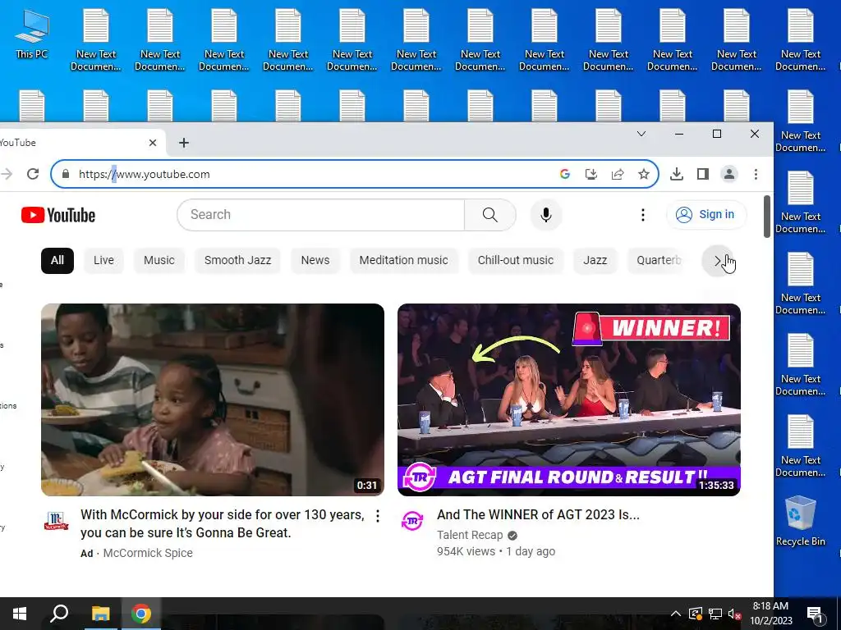Click the network tray icon
841x630 pixels.
[x=715, y=614]
